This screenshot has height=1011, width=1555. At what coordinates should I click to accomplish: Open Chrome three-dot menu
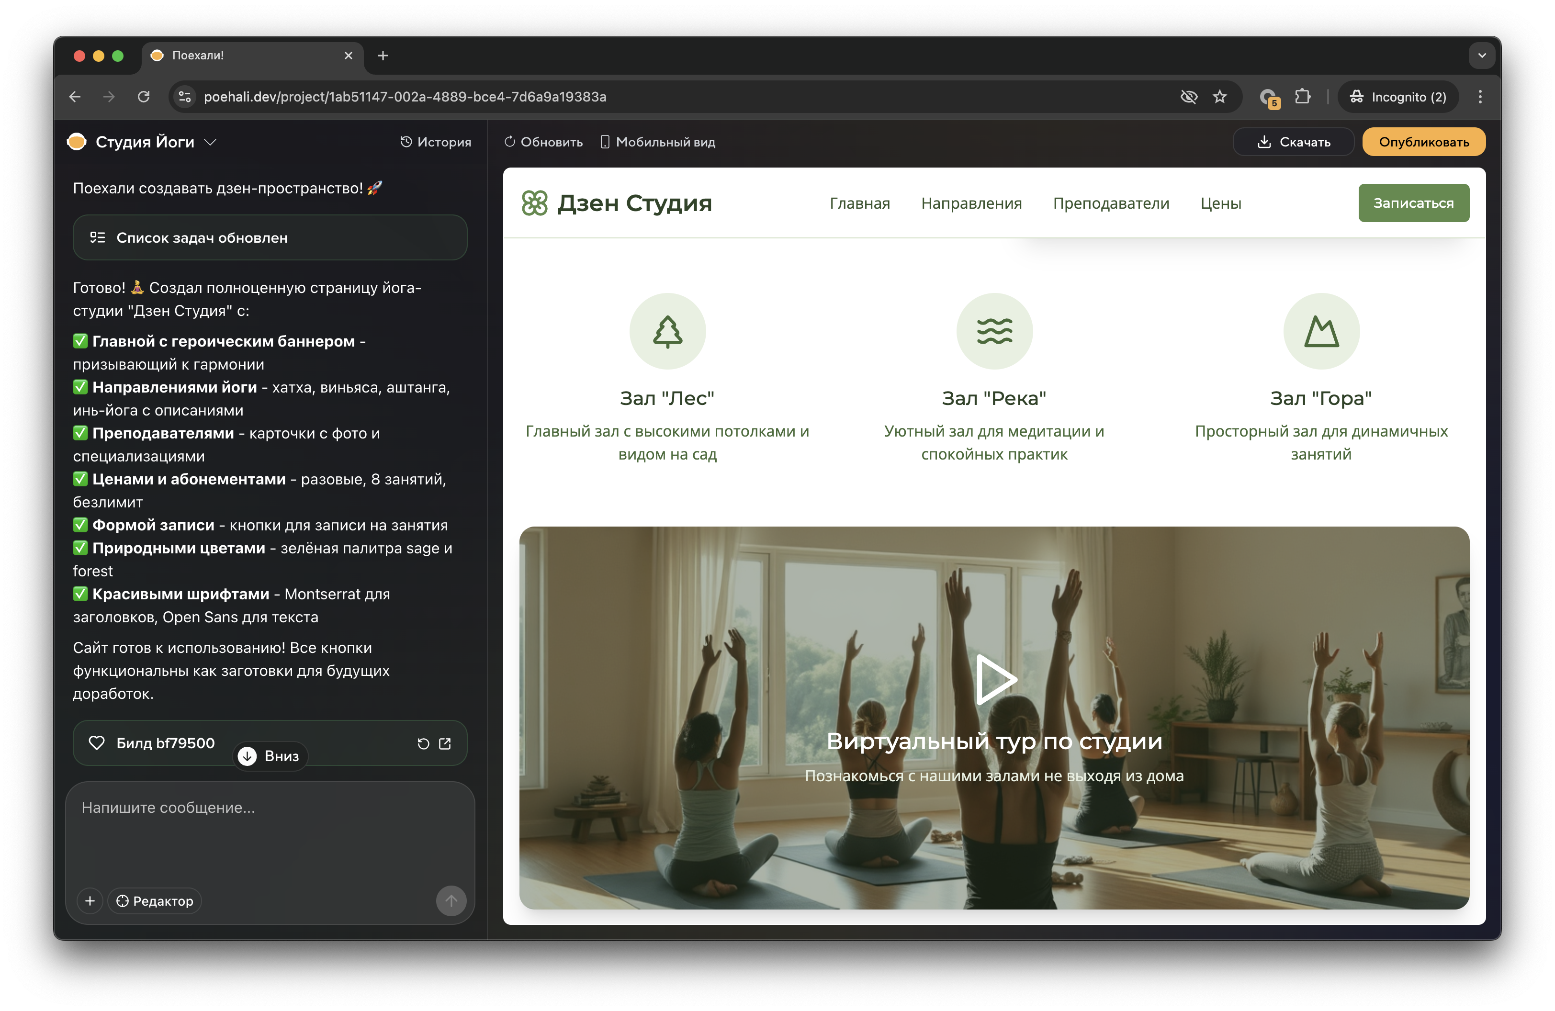coord(1480,97)
